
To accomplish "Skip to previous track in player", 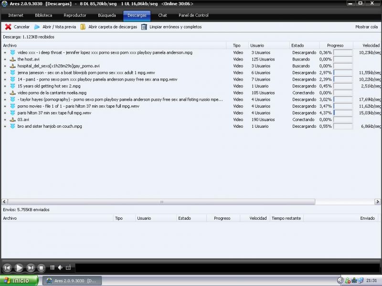I will click(7, 268).
